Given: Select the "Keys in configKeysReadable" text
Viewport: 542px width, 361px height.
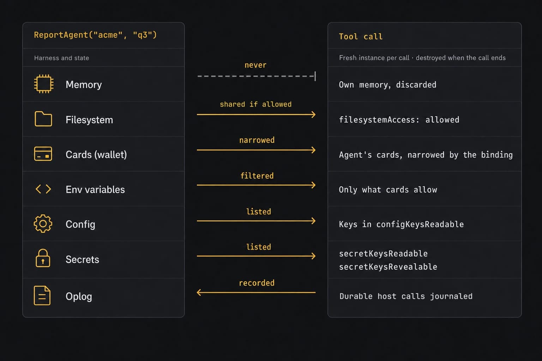Looking at the screenshot, I should 401,224.
